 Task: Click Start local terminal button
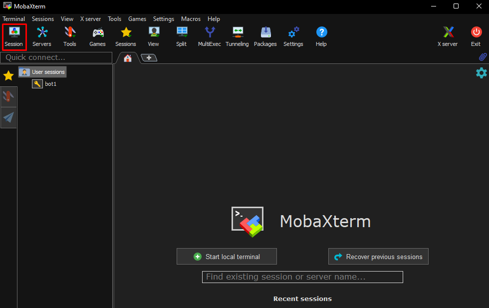tap(227, 257)
